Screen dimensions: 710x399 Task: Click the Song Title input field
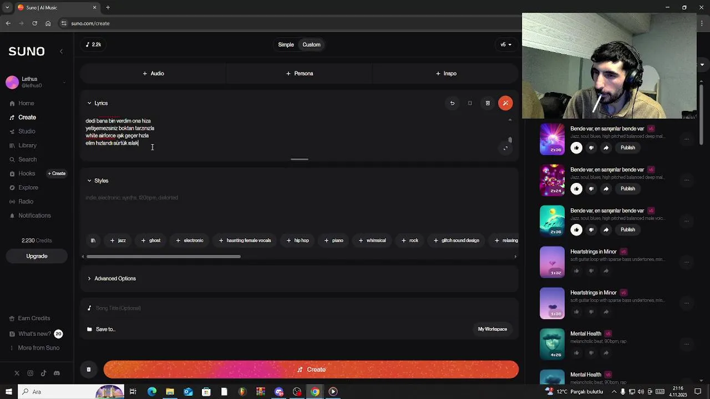(300, 308)
